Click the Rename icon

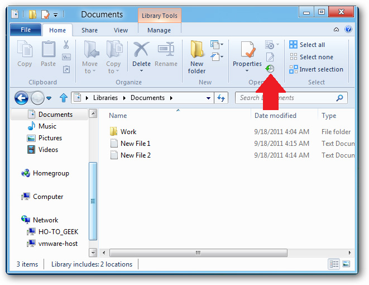tap(166, 49)
